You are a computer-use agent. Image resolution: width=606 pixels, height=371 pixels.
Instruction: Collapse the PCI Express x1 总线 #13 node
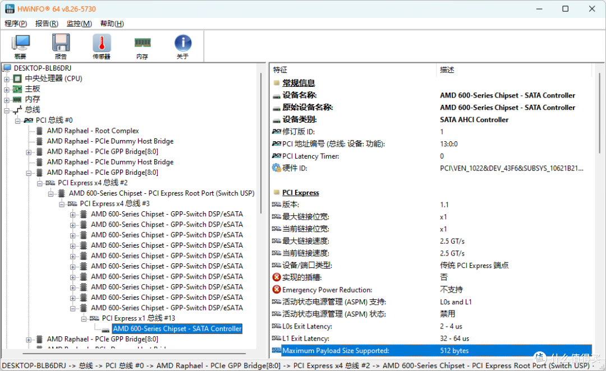coord(84,319)
